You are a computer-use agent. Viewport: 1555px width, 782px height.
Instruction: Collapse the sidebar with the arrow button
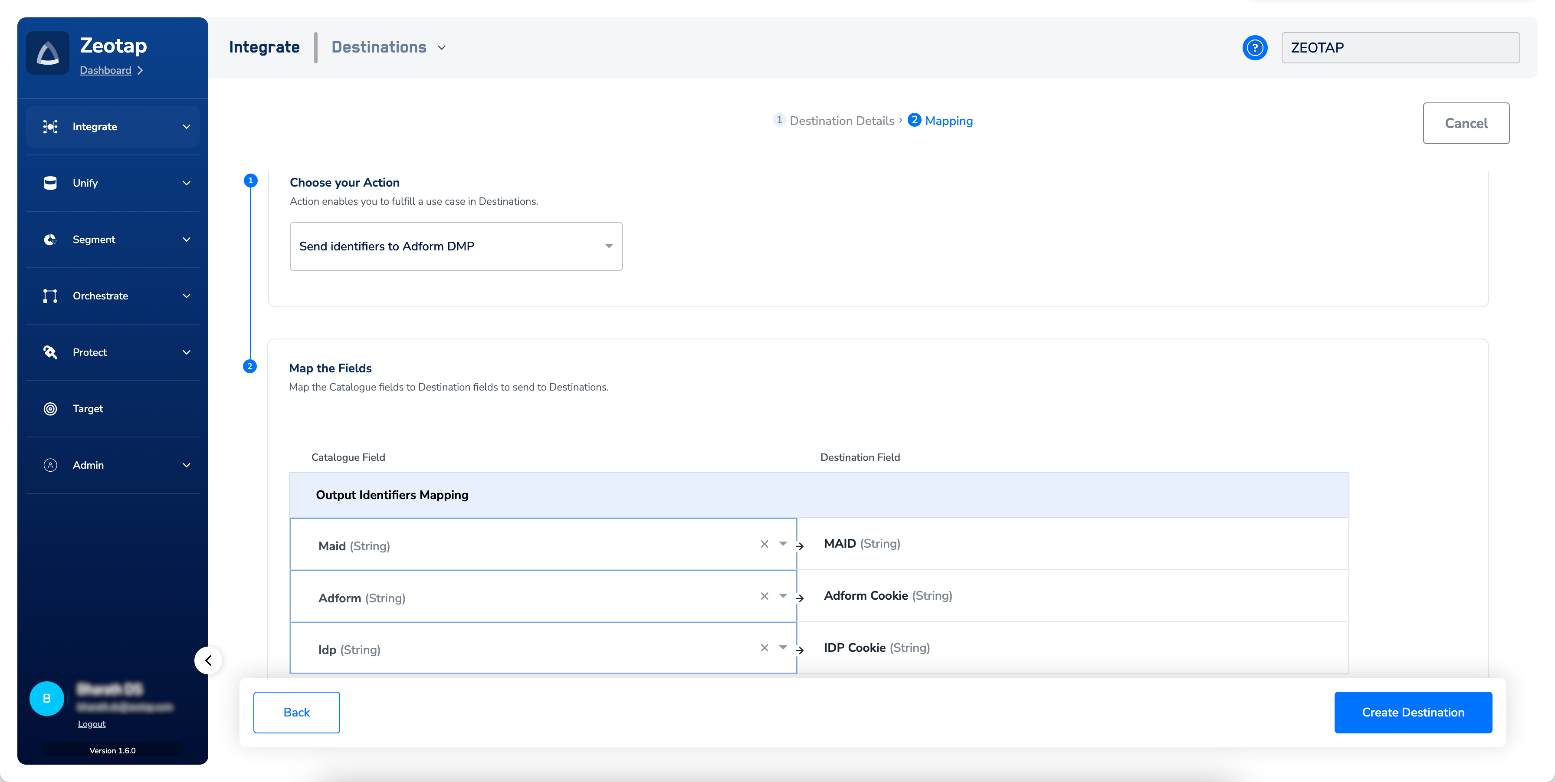pyautogui.click(x=208, y=660)
